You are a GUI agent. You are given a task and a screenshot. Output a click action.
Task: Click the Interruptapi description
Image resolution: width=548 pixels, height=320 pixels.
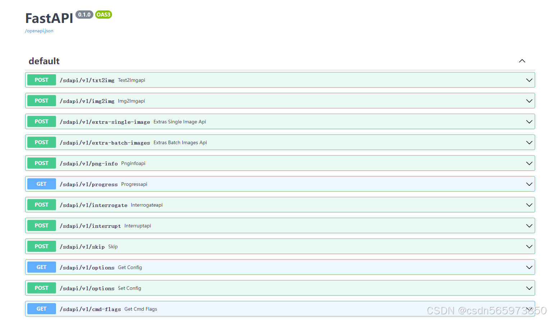138,226
